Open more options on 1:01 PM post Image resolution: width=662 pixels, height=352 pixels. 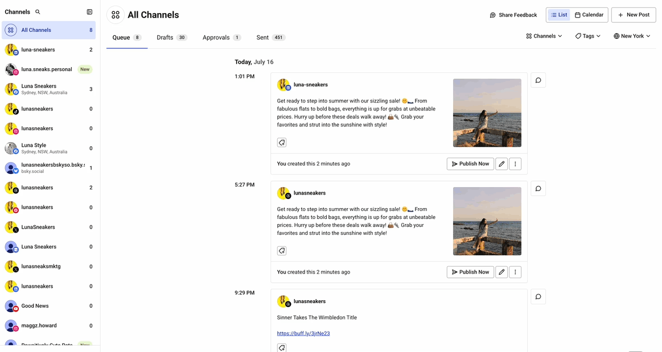click(x=515, y=164)
